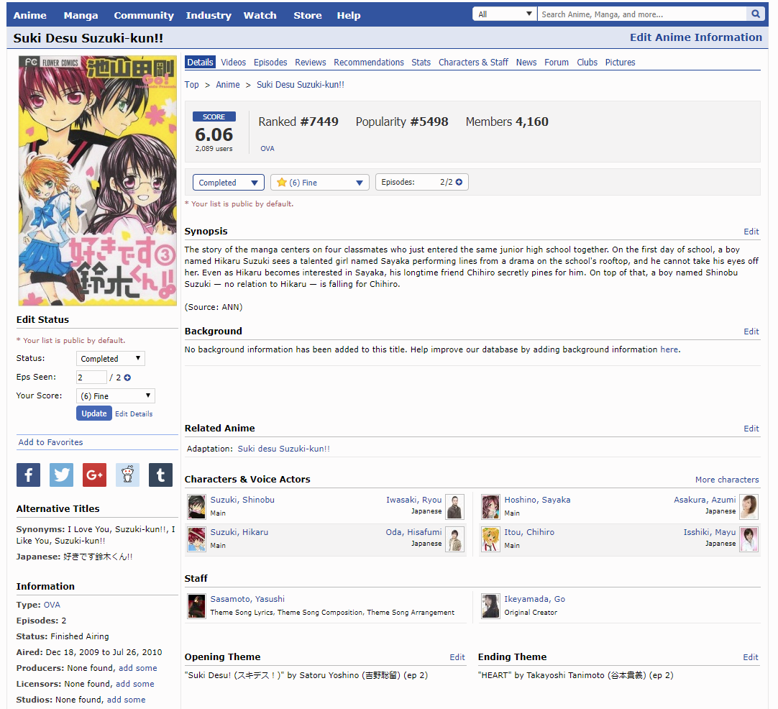The image size is (778, 709).
Task: Click the search magnifier icon
Action: [x=756, y=14]
